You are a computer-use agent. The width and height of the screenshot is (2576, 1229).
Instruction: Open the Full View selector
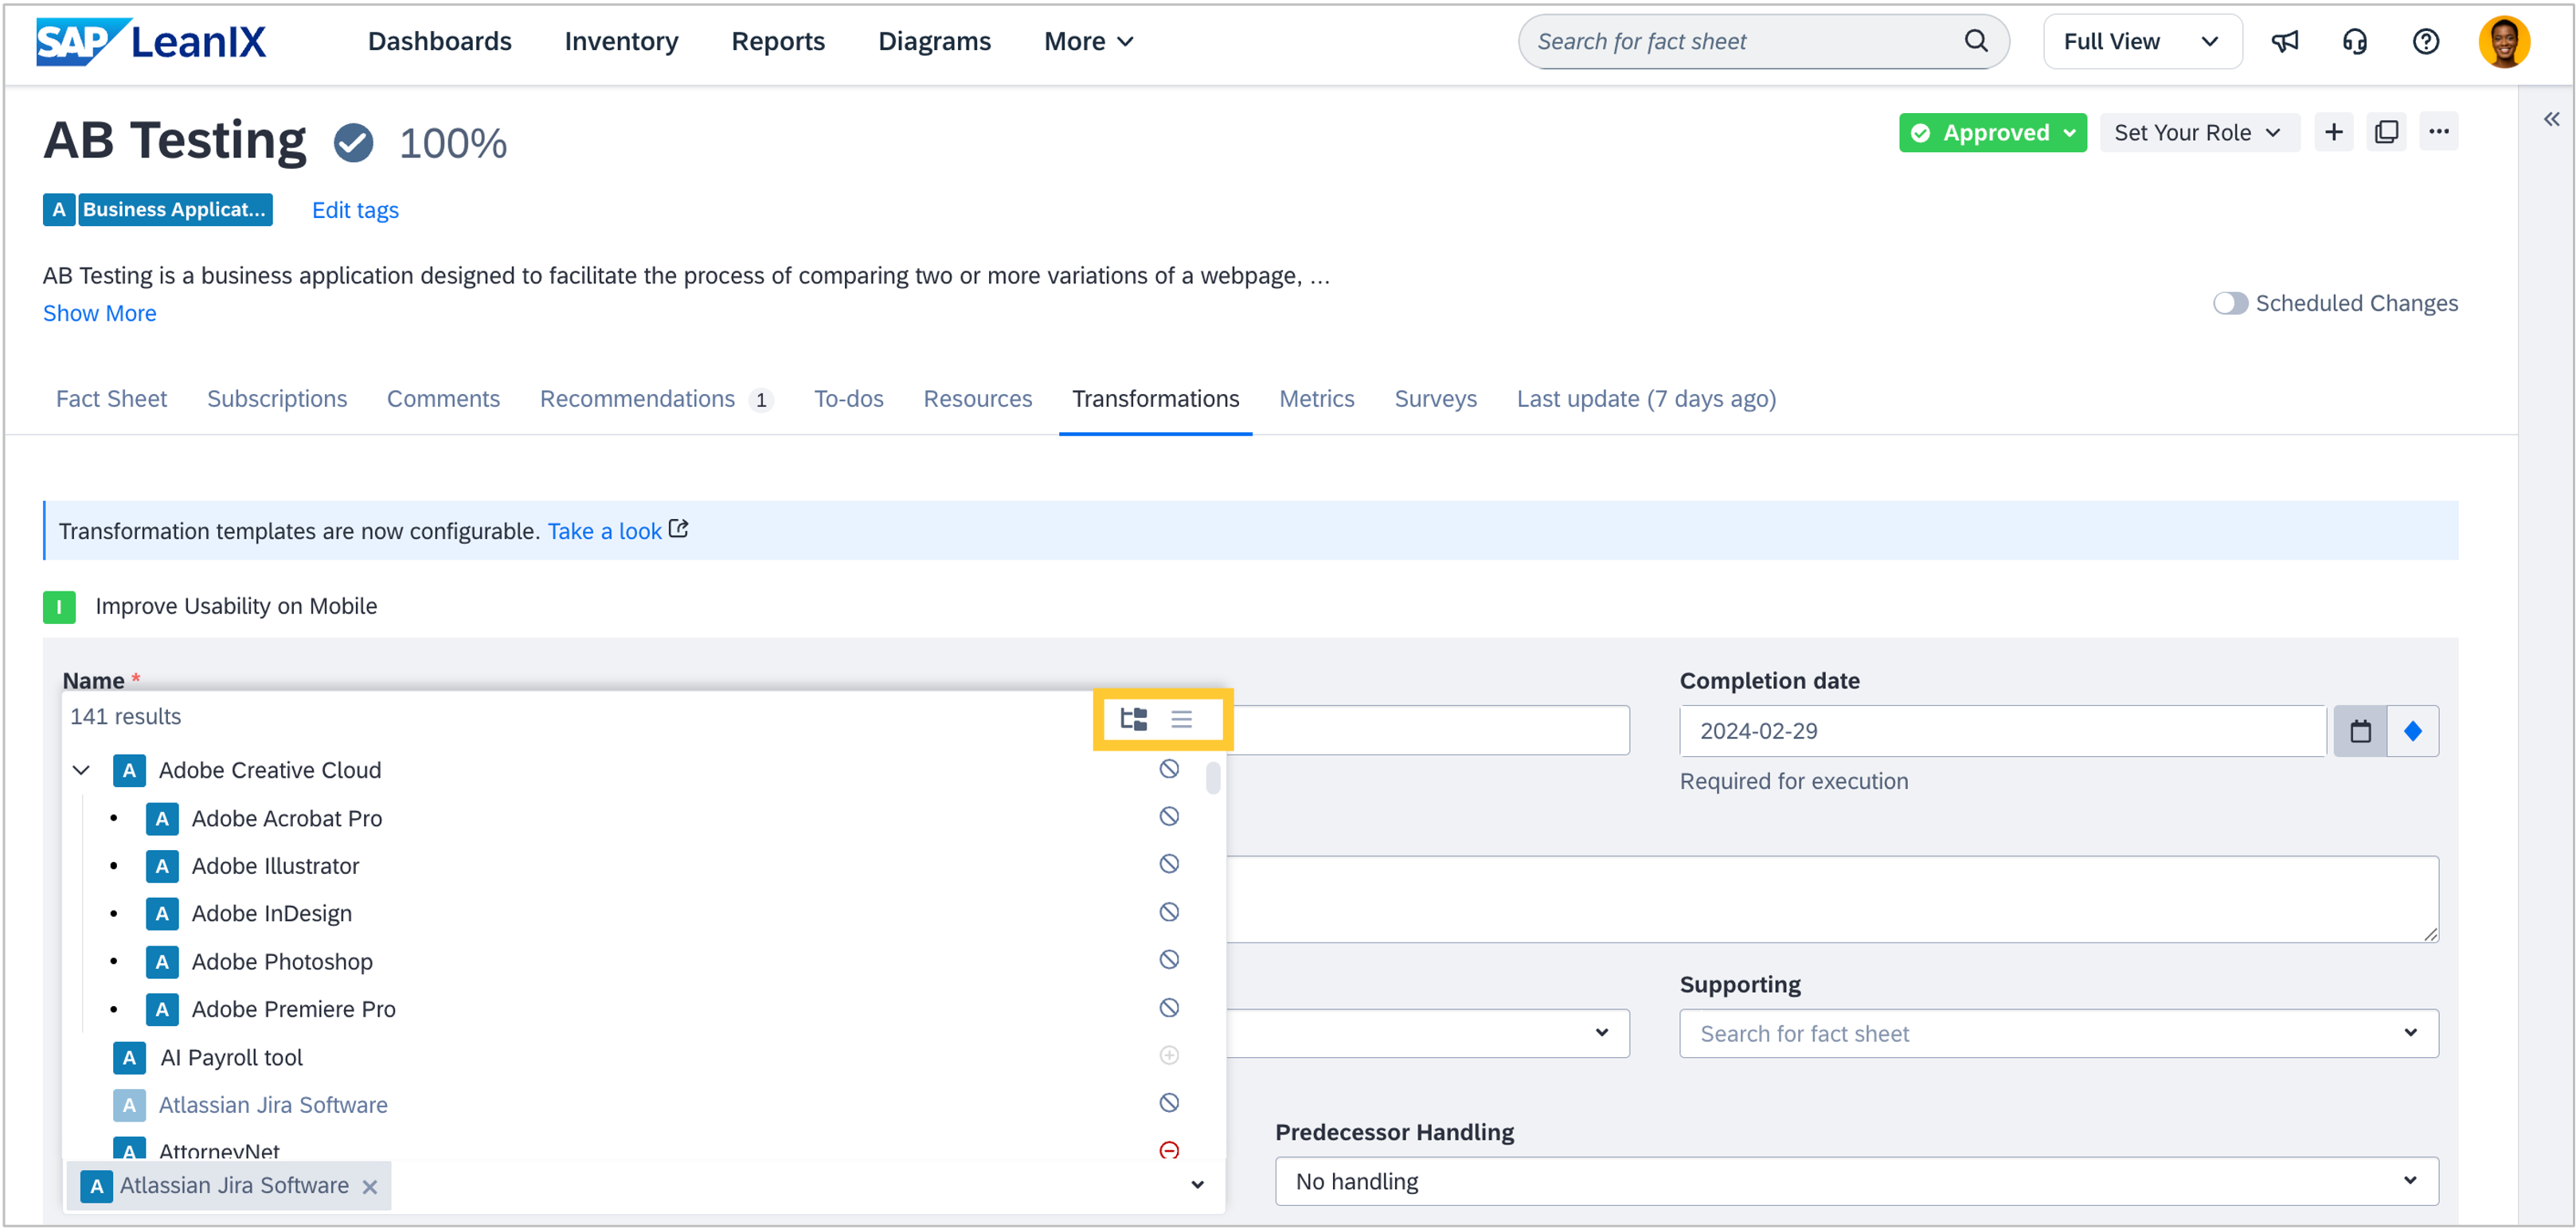pyautogui.click(x=2141, y=41)
